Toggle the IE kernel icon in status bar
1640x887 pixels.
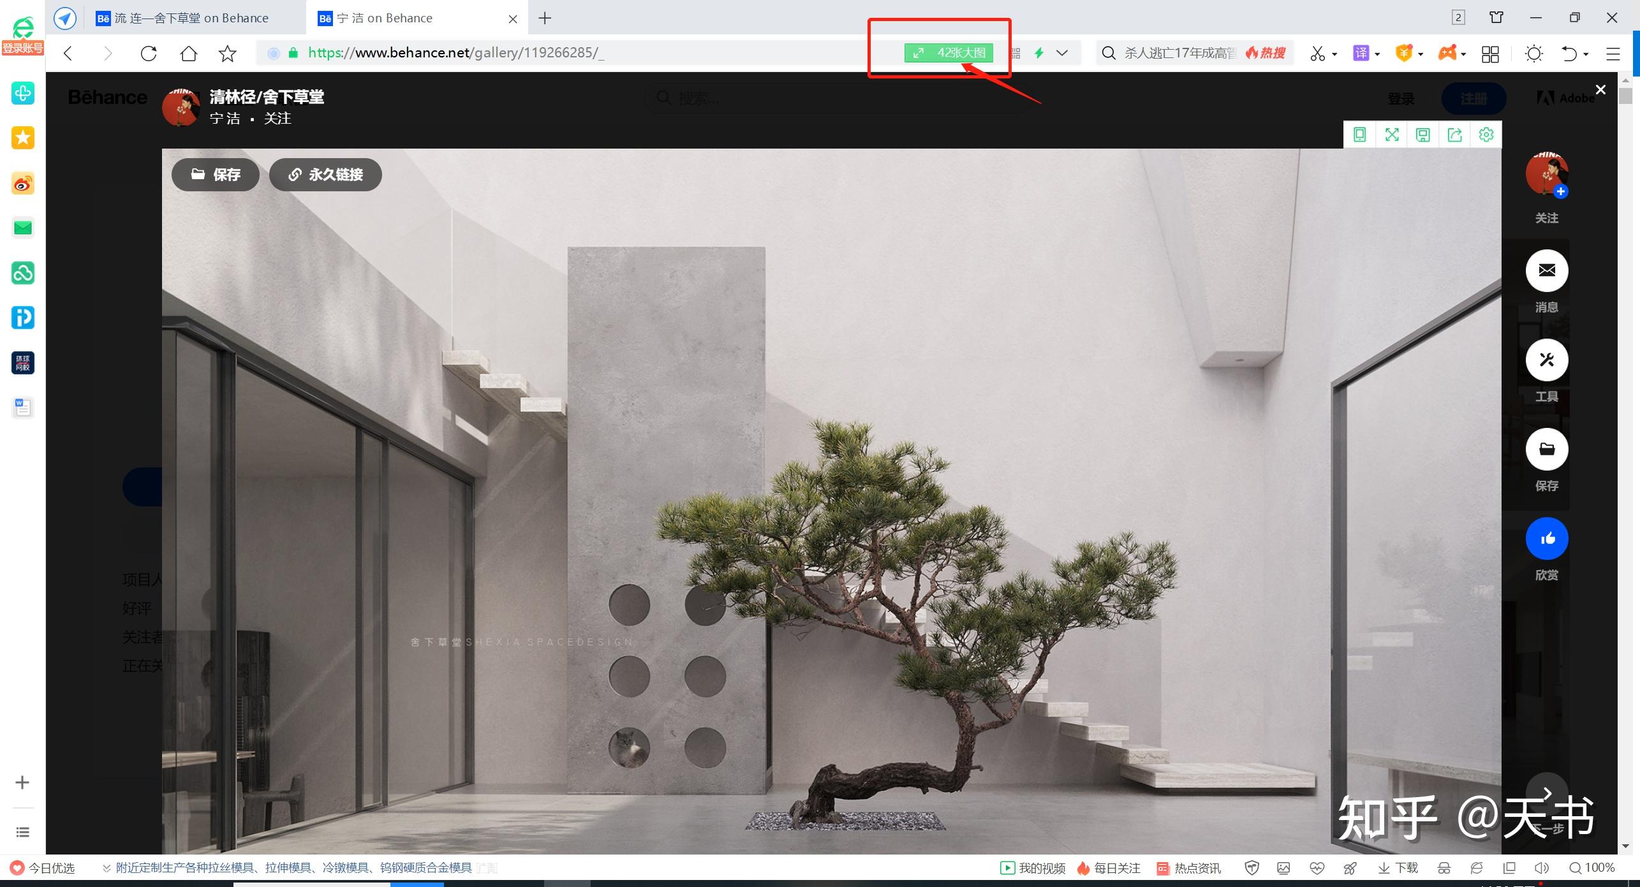coord(1477,868)
